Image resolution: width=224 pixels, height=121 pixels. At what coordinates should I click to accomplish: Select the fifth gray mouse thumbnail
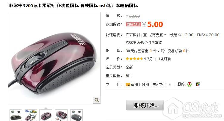coord(76,115)
